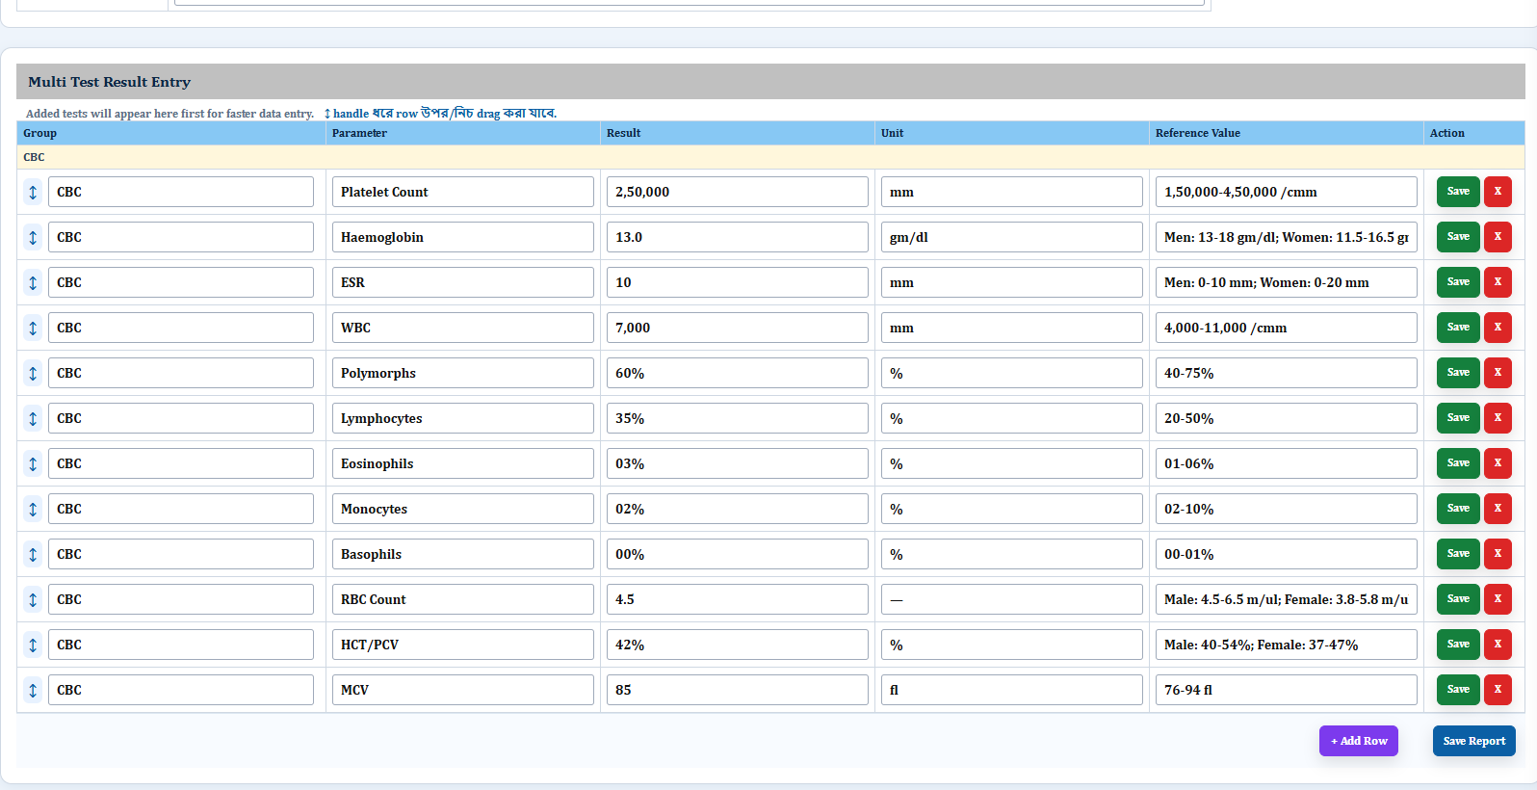Click the drag handle for ESR row
1537x790 pixels.
pos(33,282)
